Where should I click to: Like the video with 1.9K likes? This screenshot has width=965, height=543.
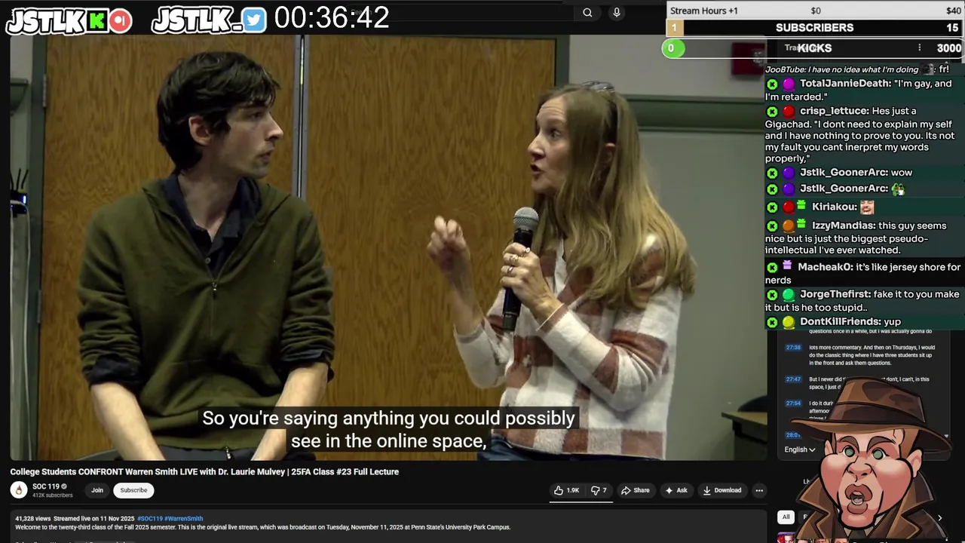pyautogui.click(x=566, y=490)
